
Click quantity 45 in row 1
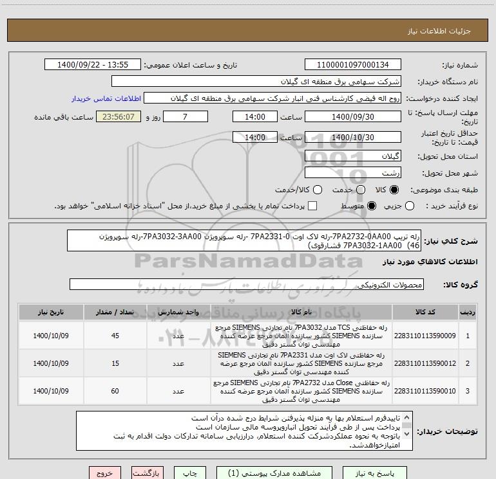click(115, 336)
